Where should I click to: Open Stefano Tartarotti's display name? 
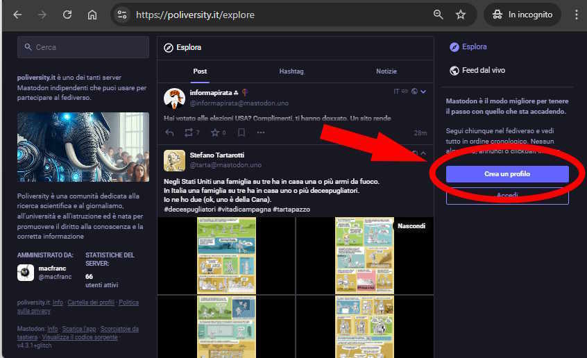point(216,155)
